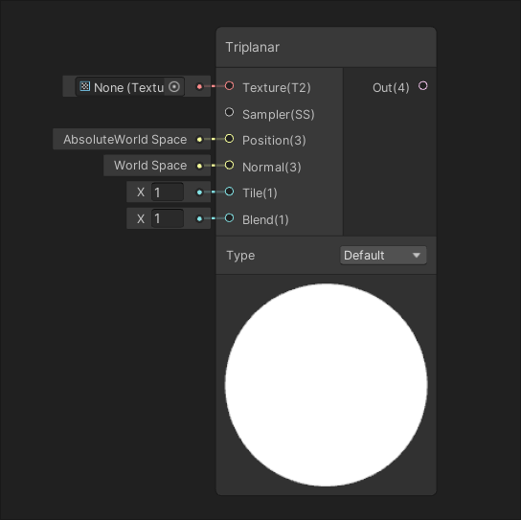Viewport: 521px width, 520px height.
Task: Open the World Space normal selector
Action: point(150,166)
